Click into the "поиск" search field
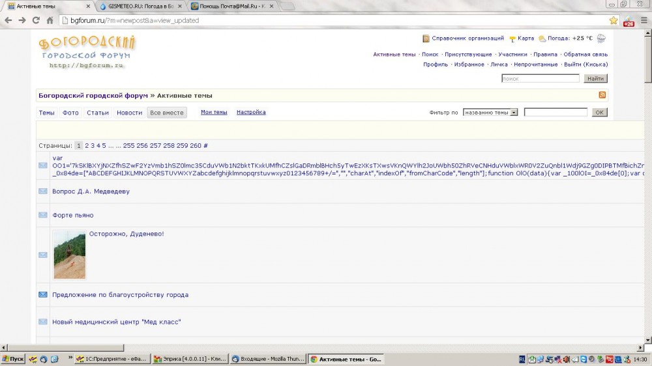Screen dimensions: 652x366 (x=540, y=78)
